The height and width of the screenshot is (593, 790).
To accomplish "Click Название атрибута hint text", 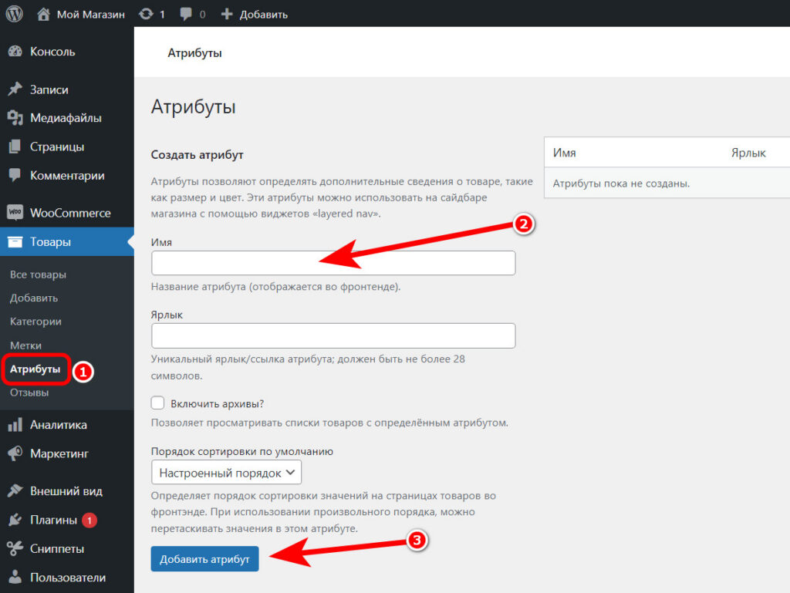I will (276, 286).
